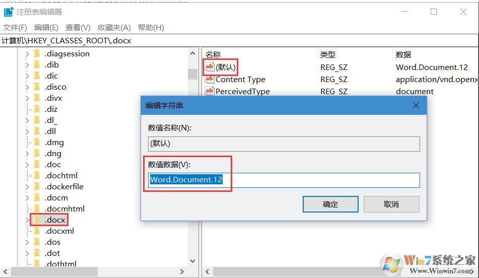Select the .dng tree key
The image size is (479, 278).
click(53, 154)
